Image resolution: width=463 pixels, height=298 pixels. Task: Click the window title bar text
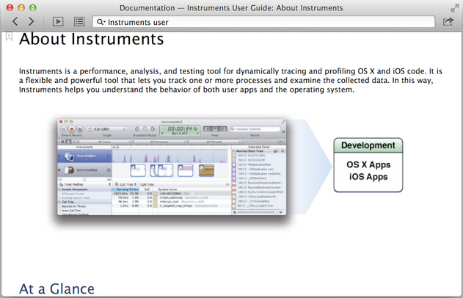[x=230, y=7]
